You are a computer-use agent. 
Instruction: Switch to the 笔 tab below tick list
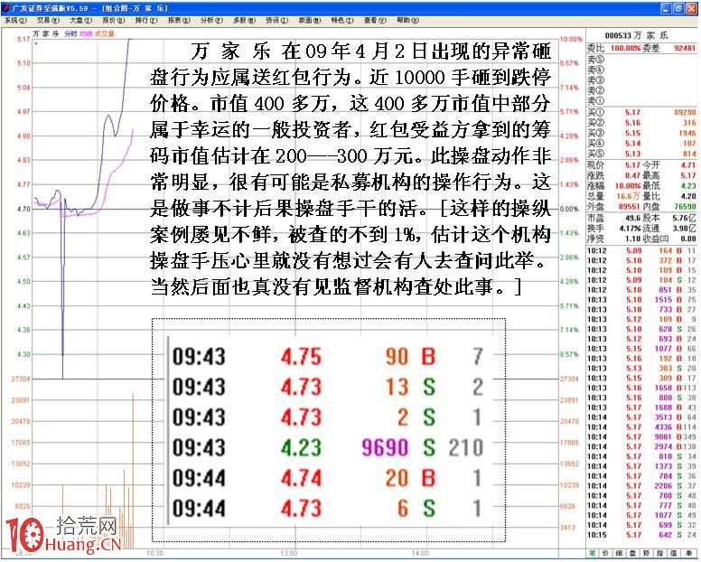pos(593,554)
